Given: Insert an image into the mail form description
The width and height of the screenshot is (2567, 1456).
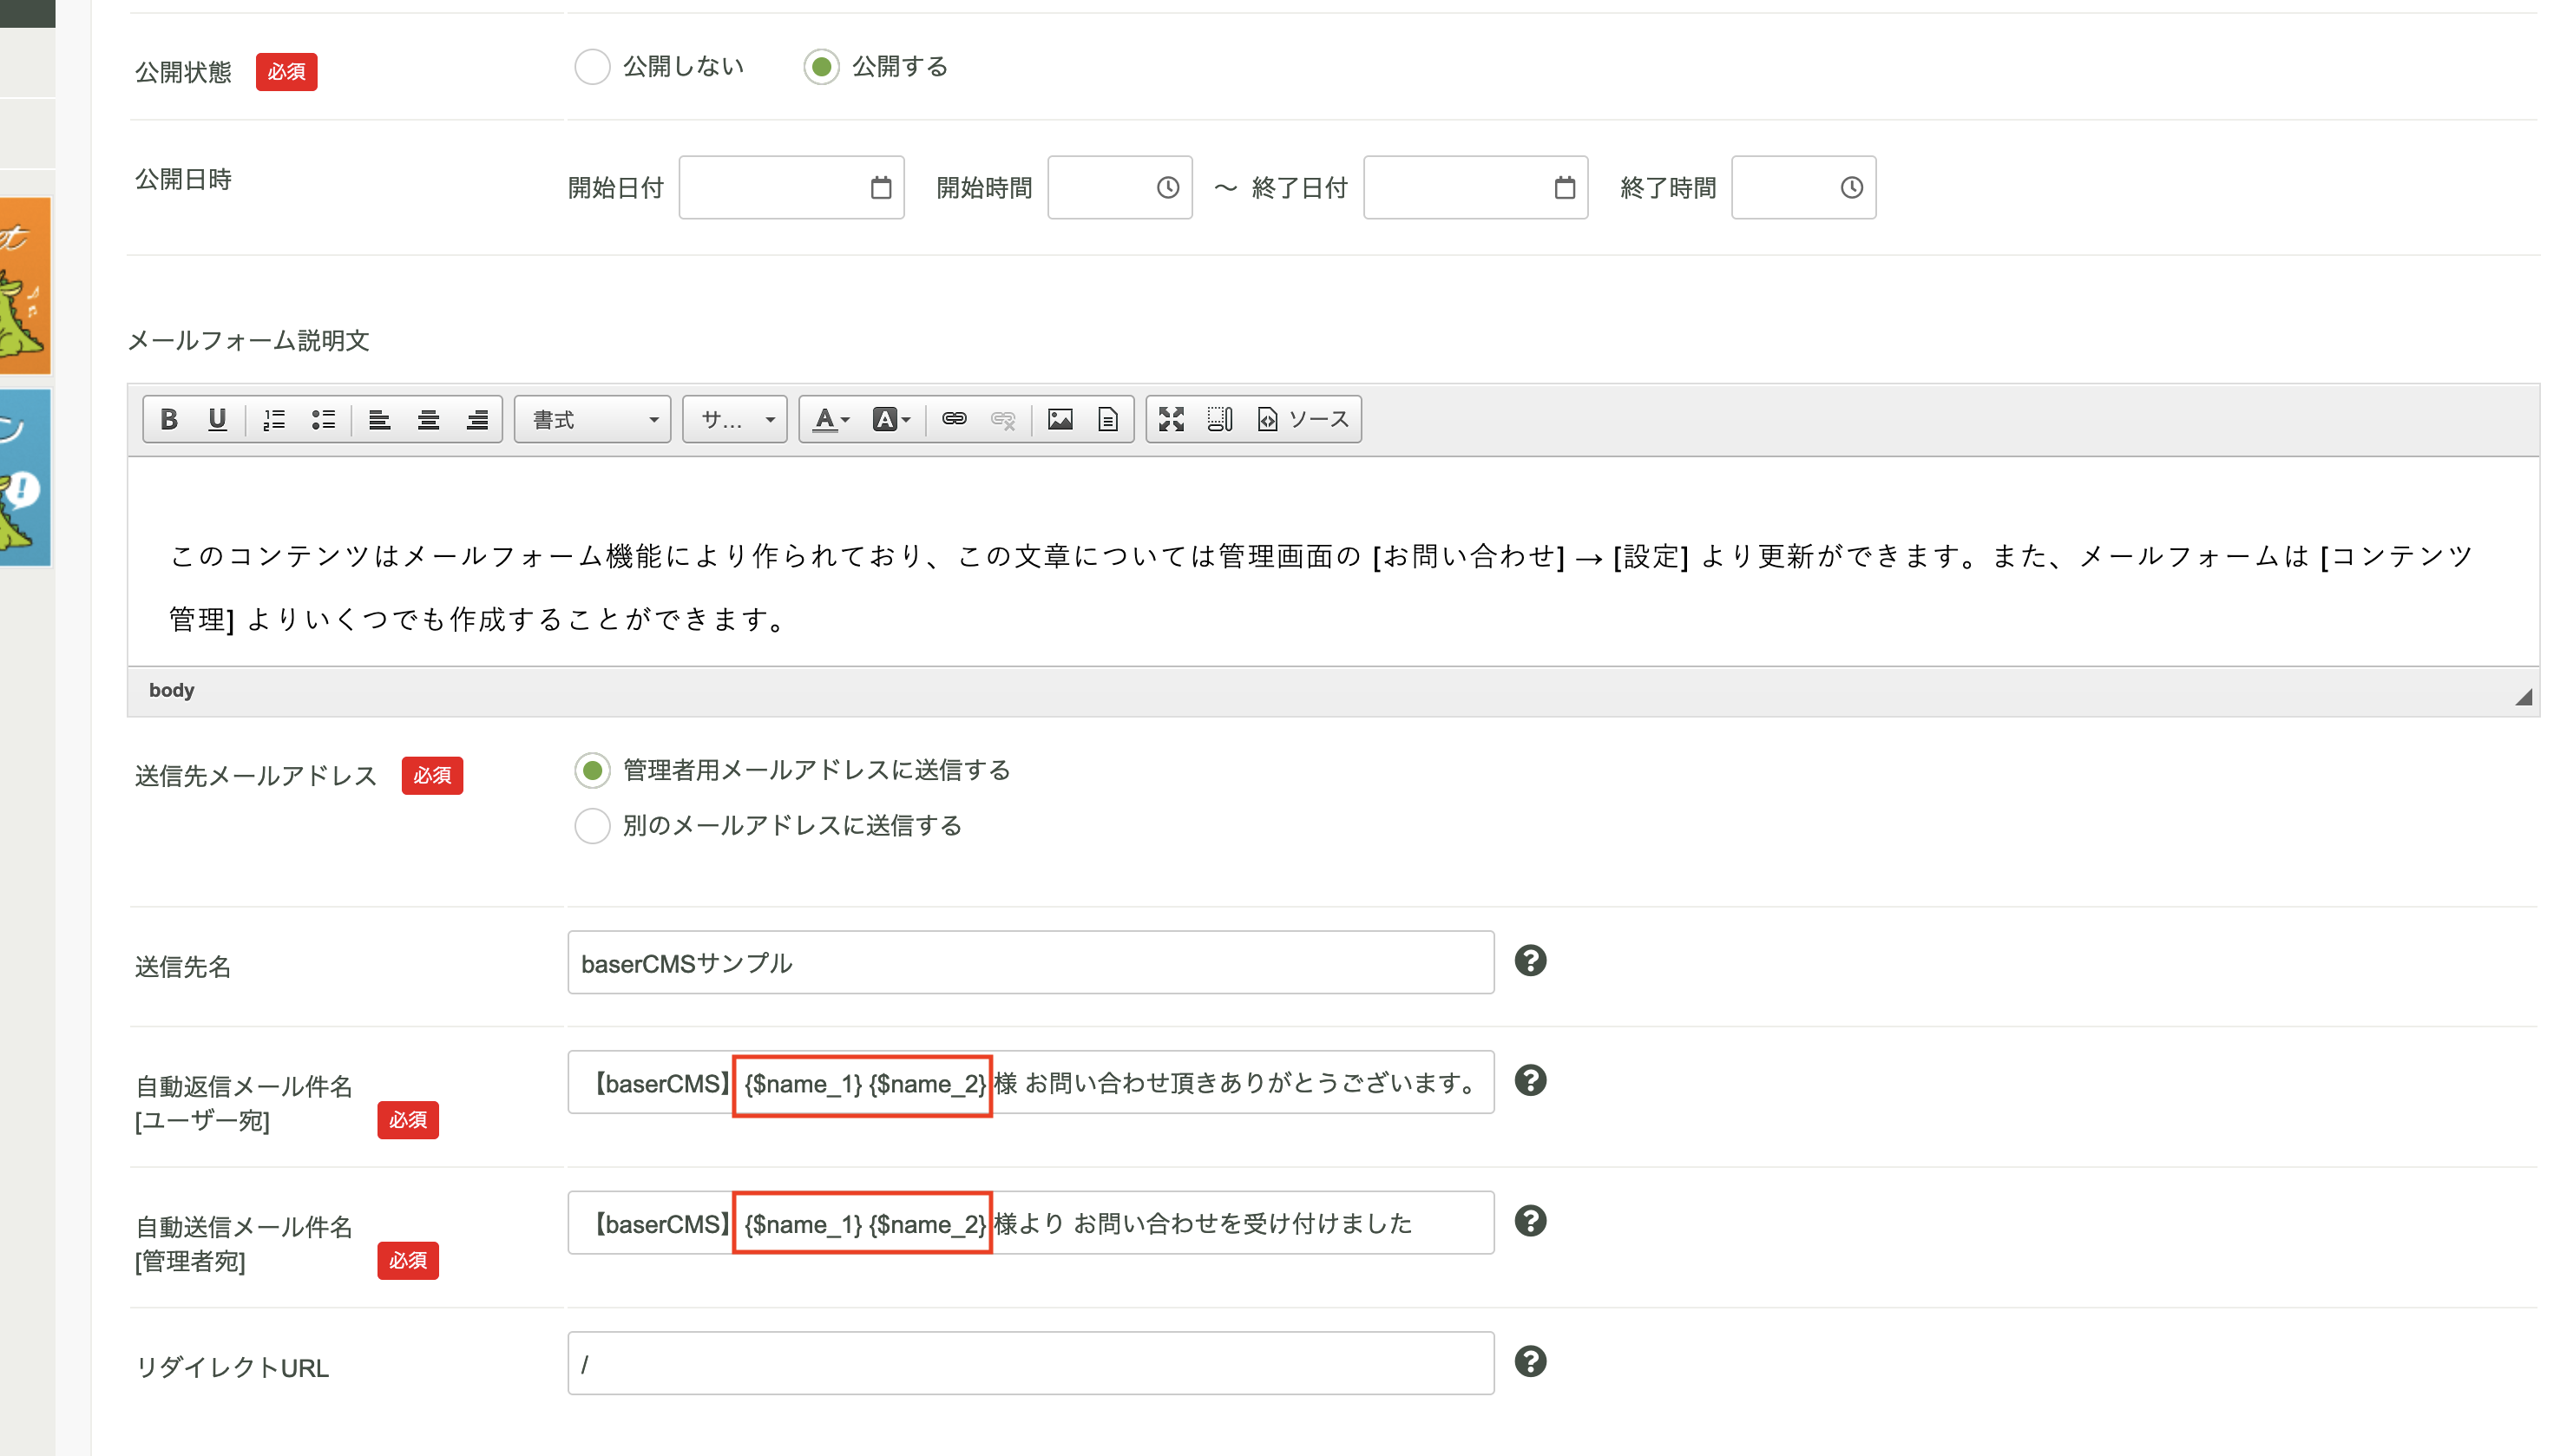Looking at the screenshot, I should (1061, 419).
